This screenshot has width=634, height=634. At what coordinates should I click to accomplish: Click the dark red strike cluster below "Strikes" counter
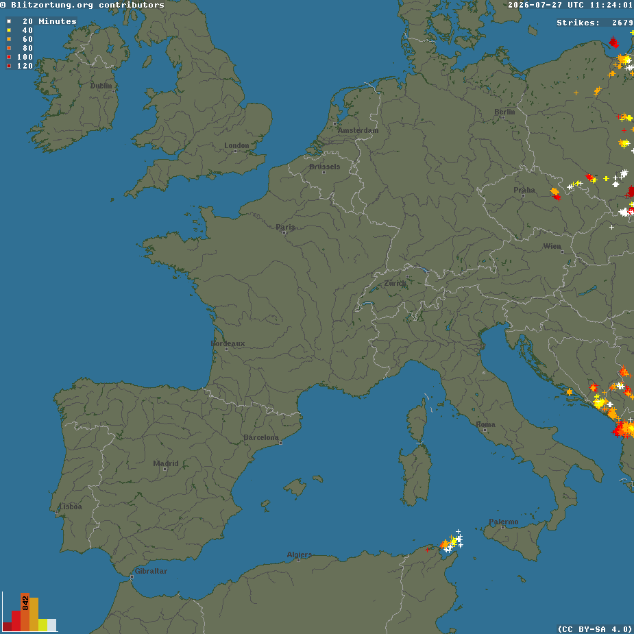[614, 42]
